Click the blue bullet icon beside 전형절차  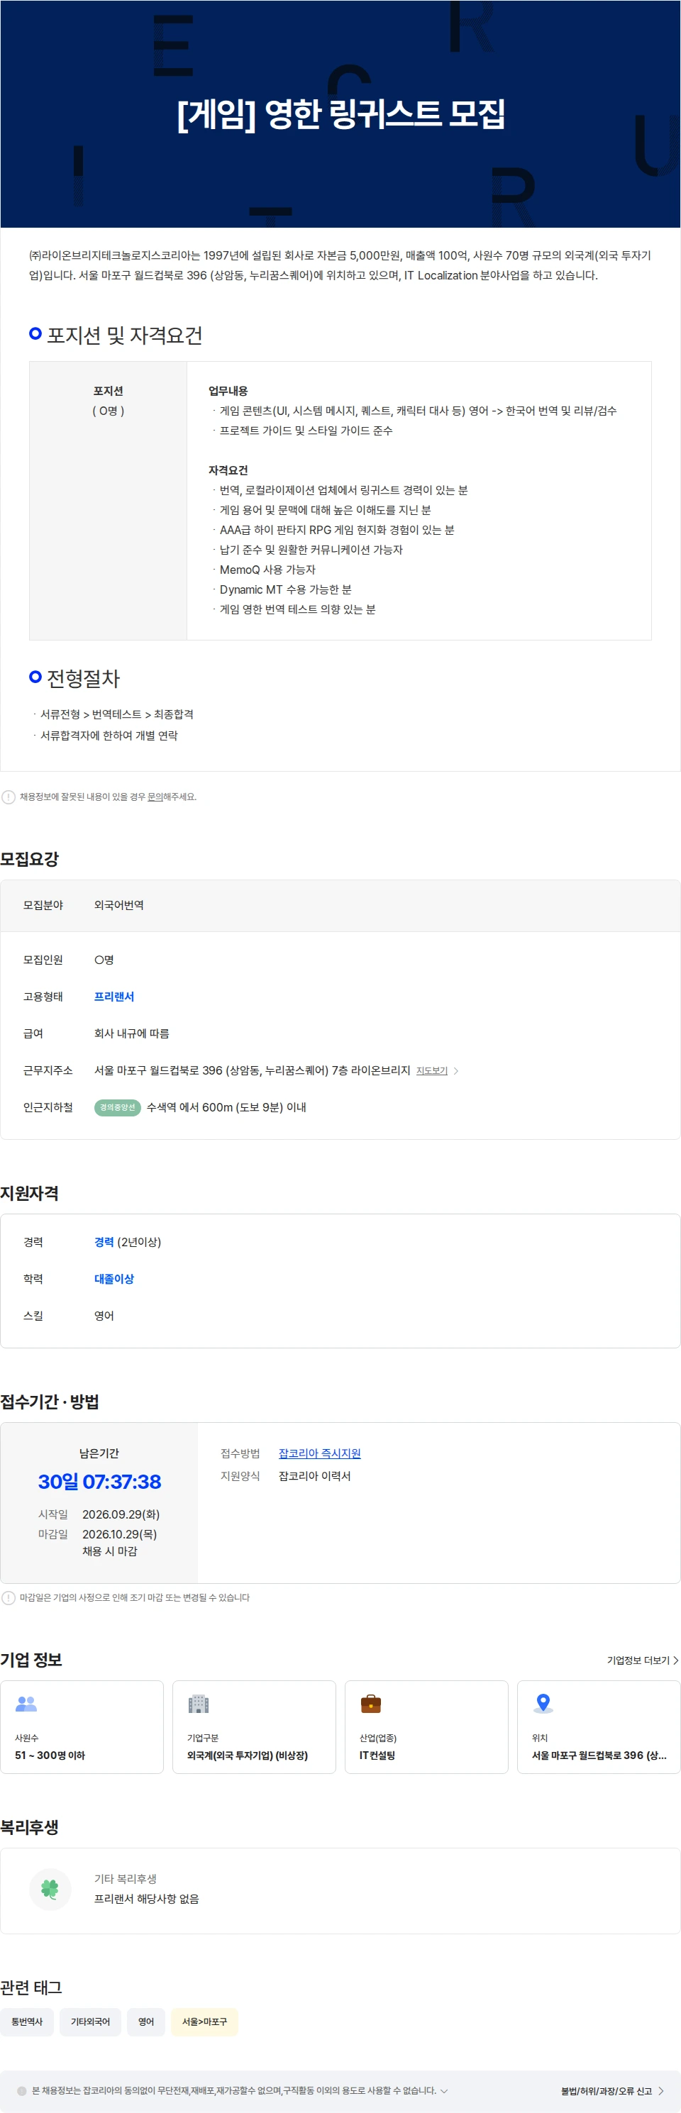(x=35, y=677)
